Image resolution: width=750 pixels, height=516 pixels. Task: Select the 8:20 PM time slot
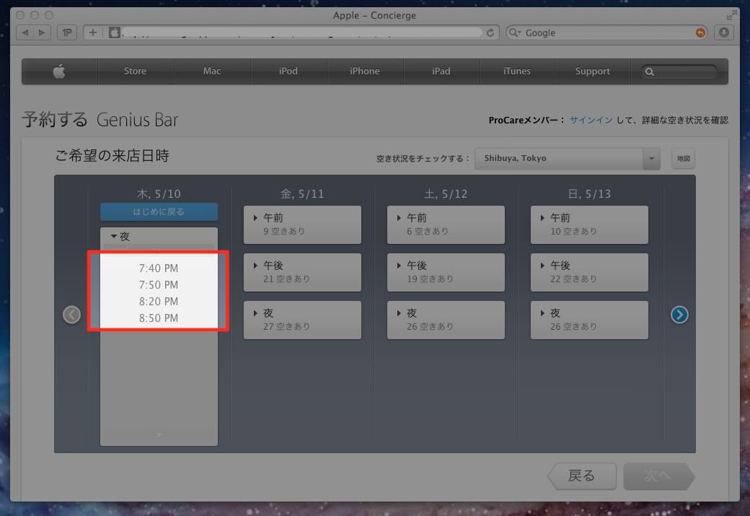(x=159, y=302)
